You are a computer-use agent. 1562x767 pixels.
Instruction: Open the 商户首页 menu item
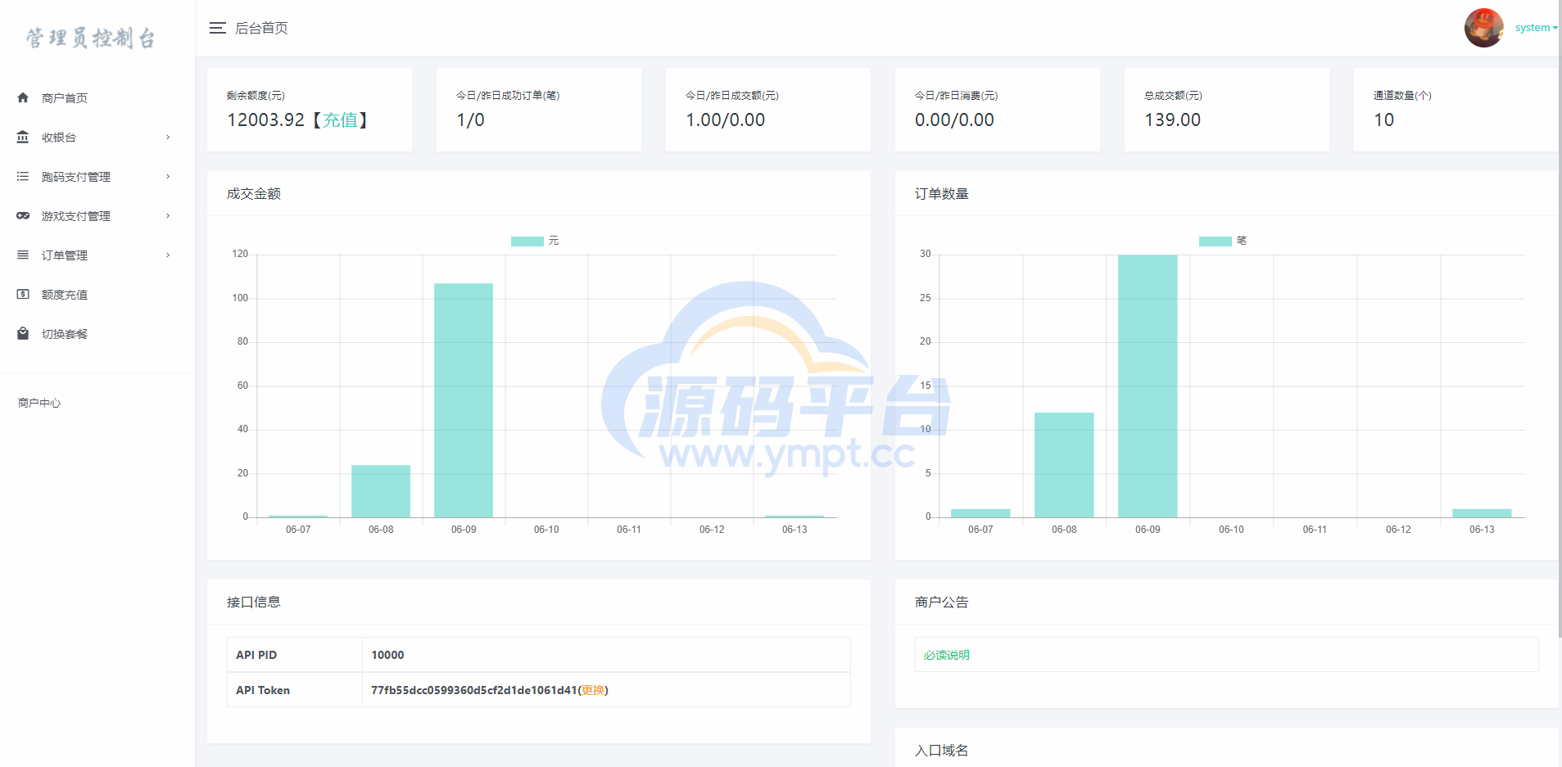(97, 97)
